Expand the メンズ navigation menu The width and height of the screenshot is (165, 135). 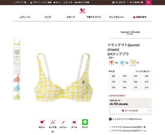pyautogui.click(x=48, y=17)
